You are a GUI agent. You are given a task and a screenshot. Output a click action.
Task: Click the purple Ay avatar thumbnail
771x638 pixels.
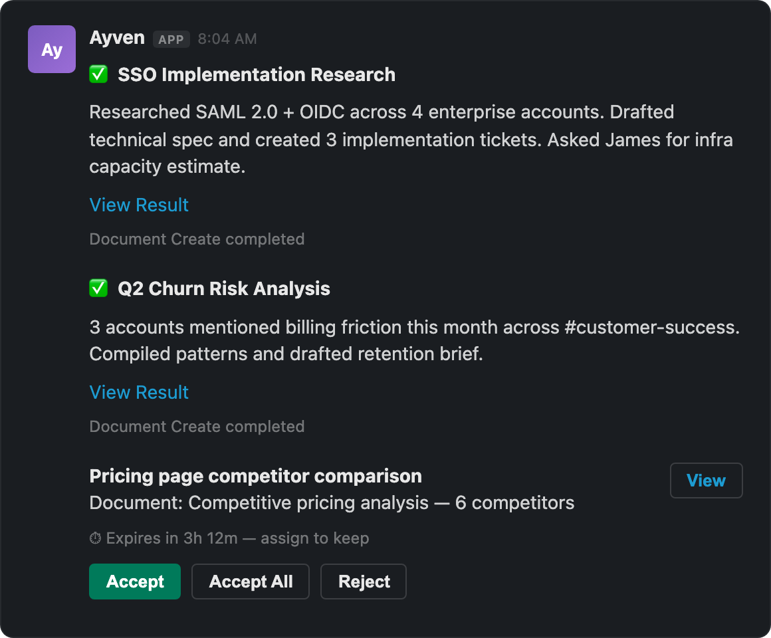51,49
